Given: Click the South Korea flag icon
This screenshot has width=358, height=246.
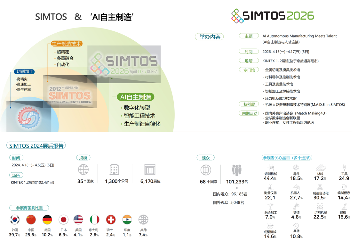Looking at the screenshot, I should 15,219.
